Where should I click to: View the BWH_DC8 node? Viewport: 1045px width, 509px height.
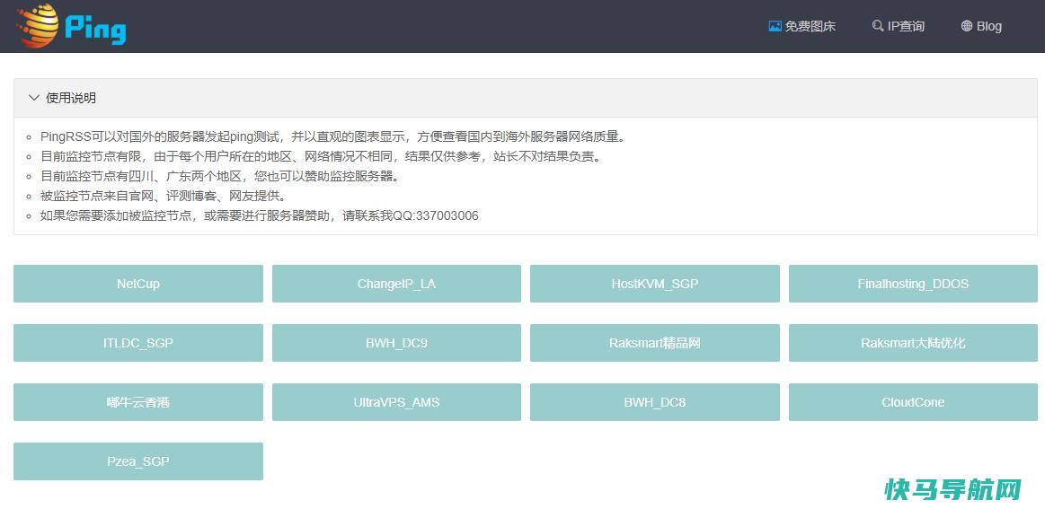click(654, 402)
